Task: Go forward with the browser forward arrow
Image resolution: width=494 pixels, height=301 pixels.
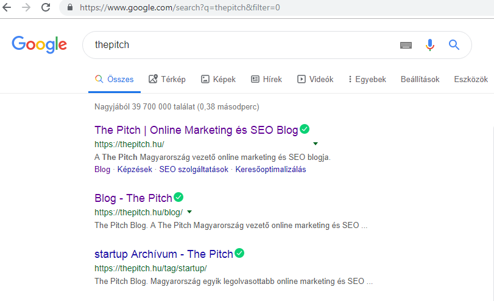Action: pos(26,7)
